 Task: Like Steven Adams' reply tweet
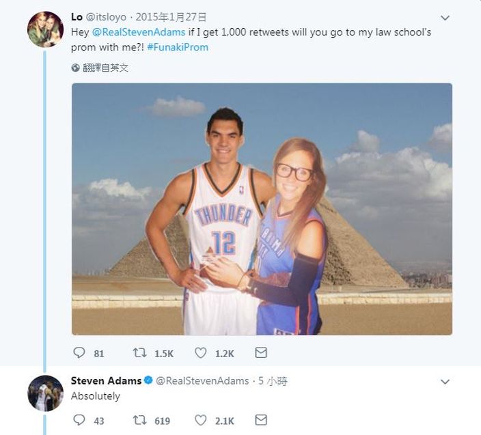tap(201, 420)
